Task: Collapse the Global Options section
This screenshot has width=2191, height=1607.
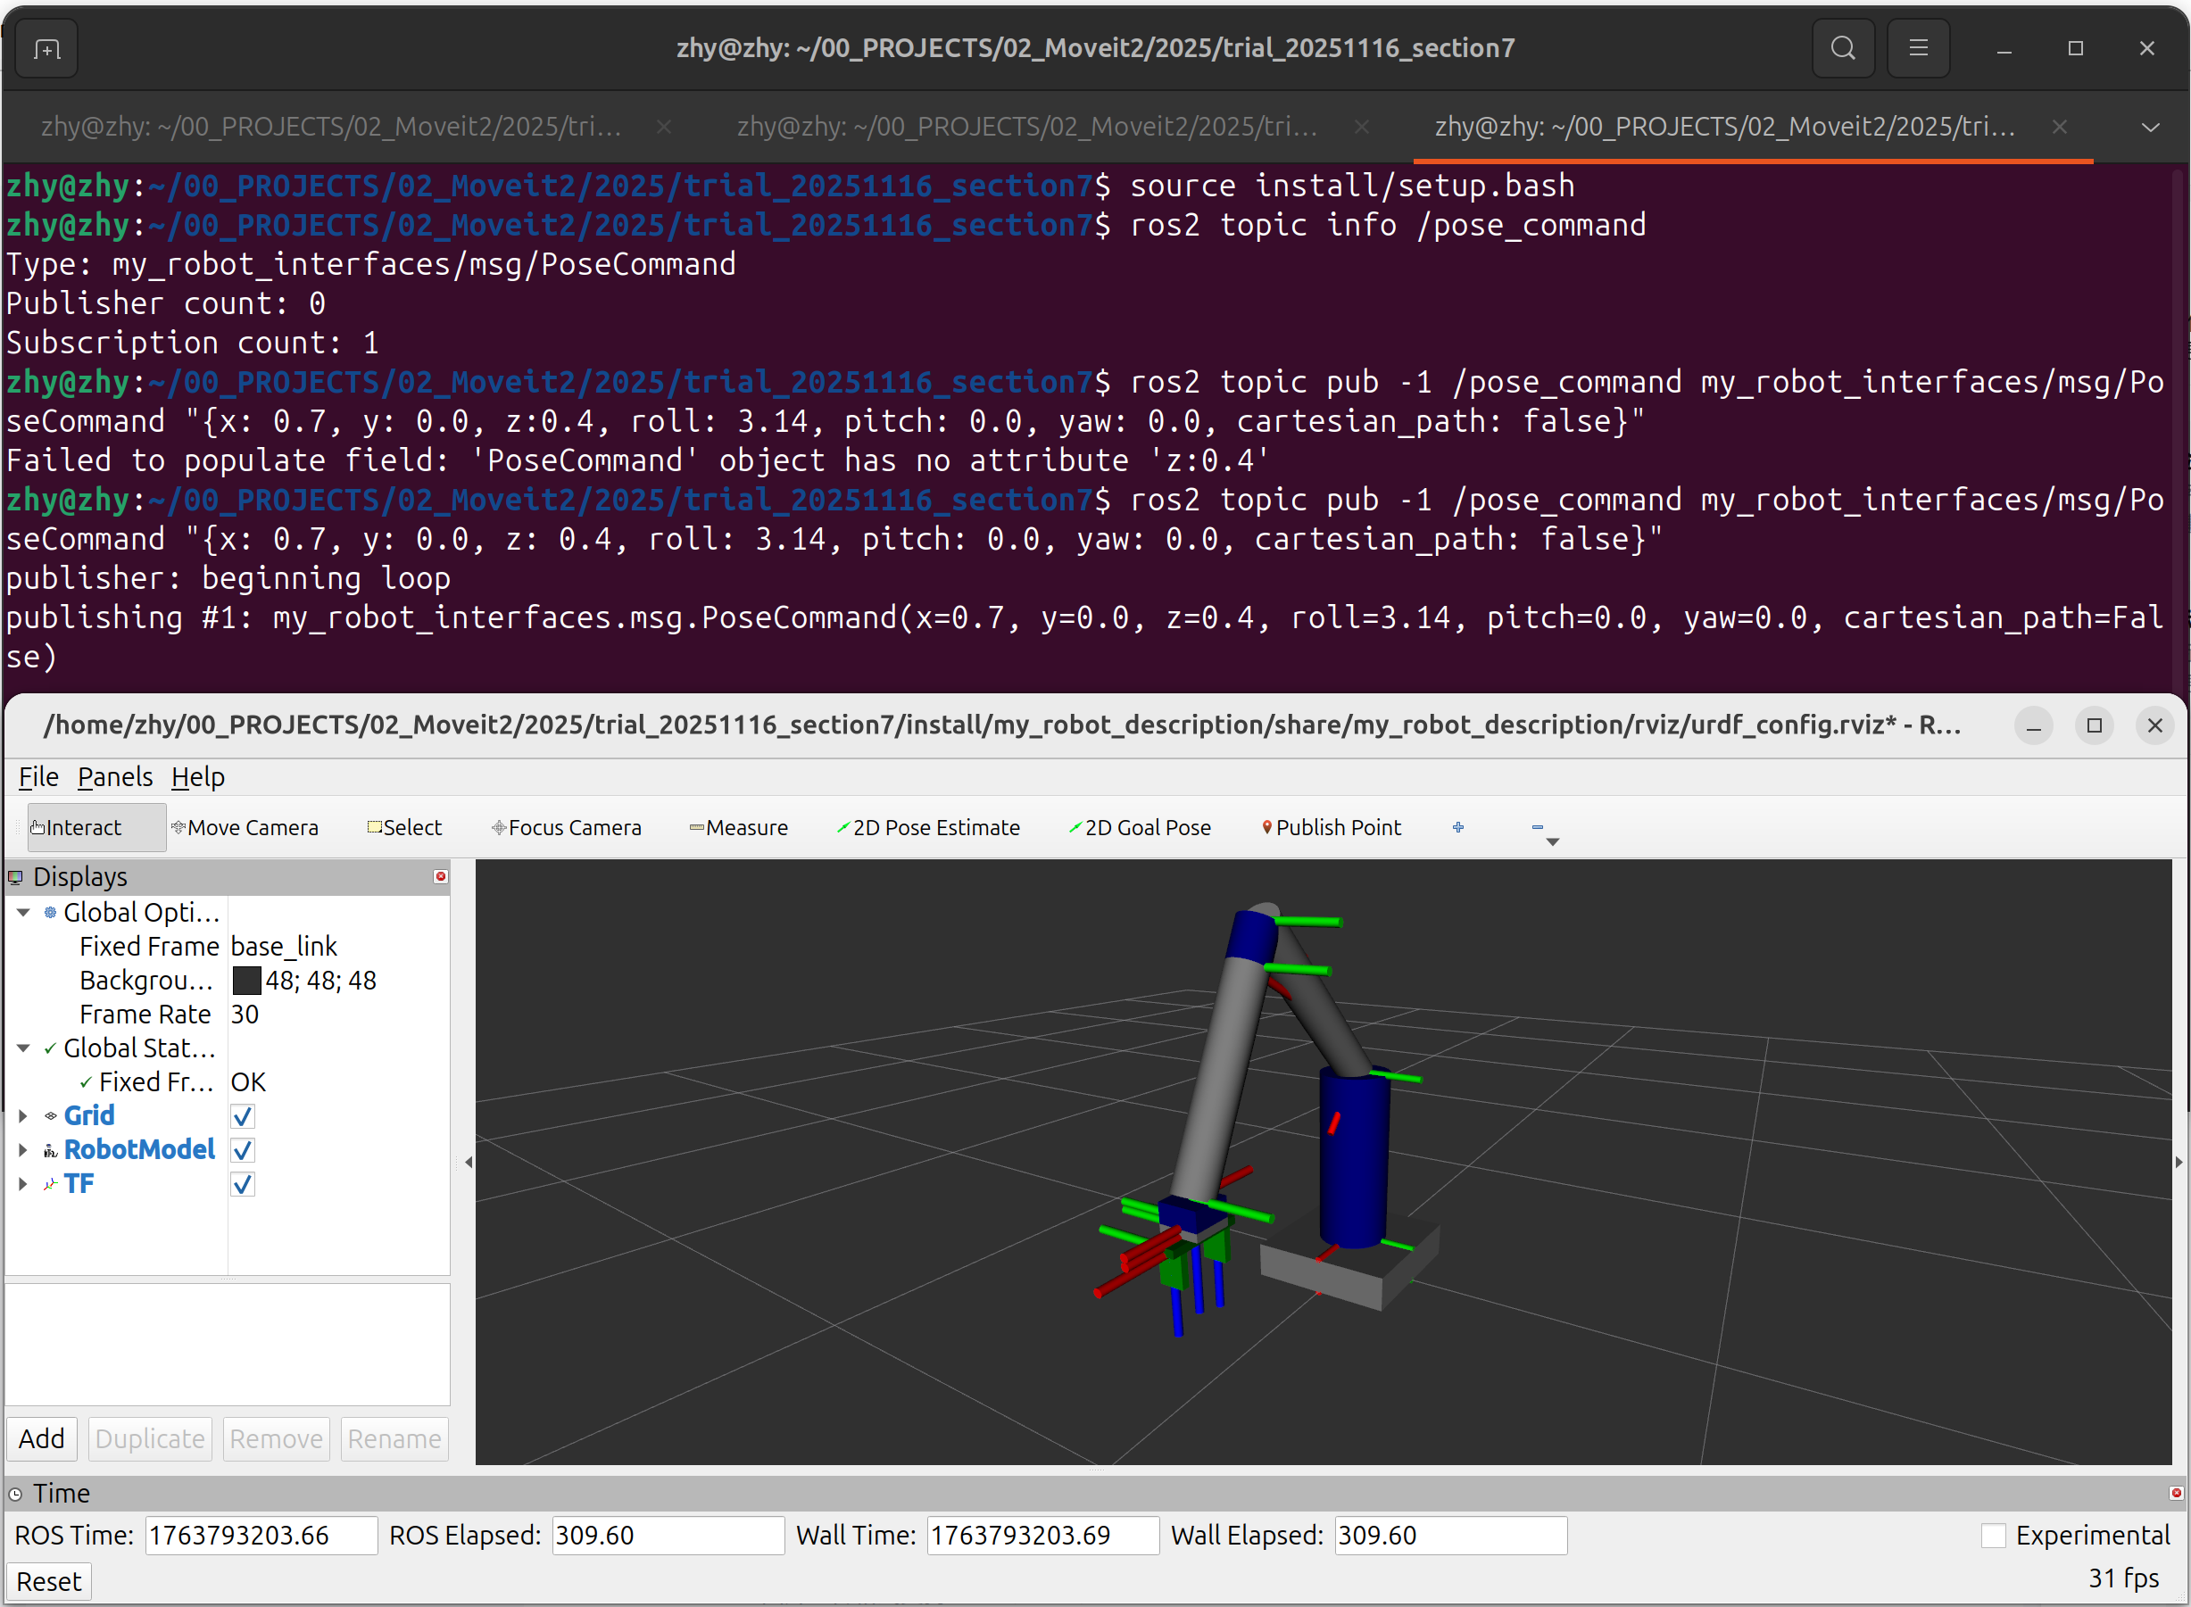Action: click(22, 913)
